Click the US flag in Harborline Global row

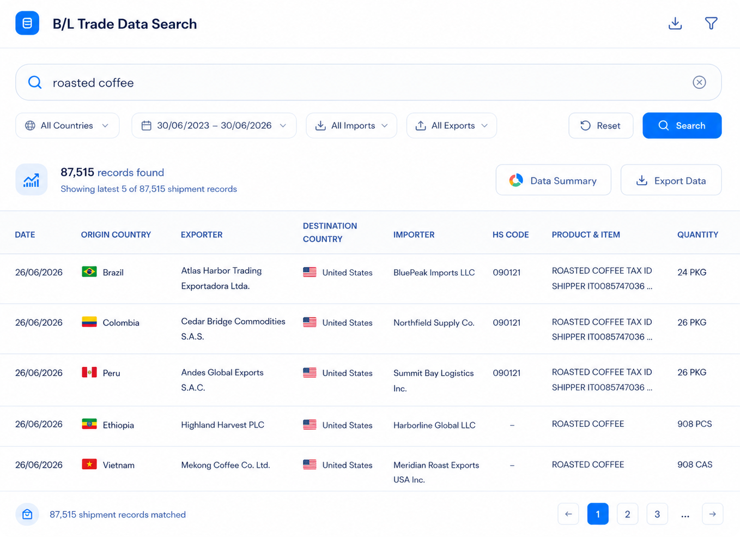coord(310,424)
